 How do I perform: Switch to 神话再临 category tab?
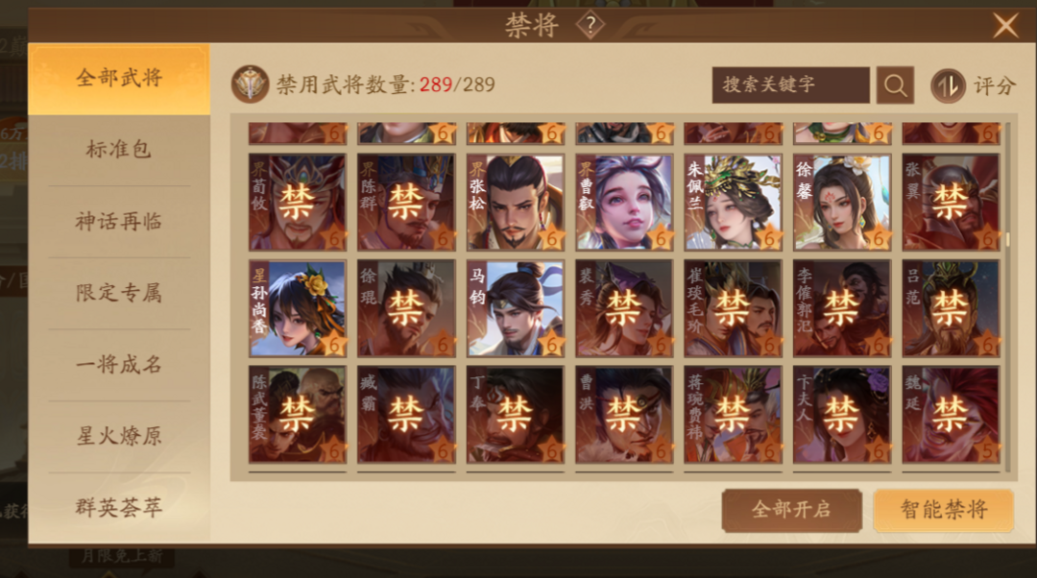click(119, 222)
